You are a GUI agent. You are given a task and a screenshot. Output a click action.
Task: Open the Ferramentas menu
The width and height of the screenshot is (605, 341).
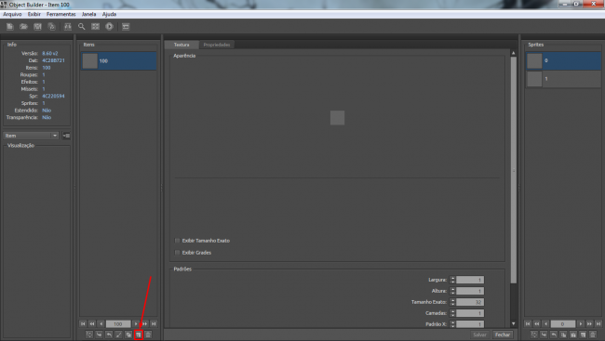coord(60,14)
